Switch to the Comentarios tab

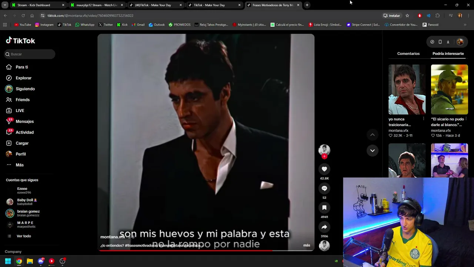(408, 53)
